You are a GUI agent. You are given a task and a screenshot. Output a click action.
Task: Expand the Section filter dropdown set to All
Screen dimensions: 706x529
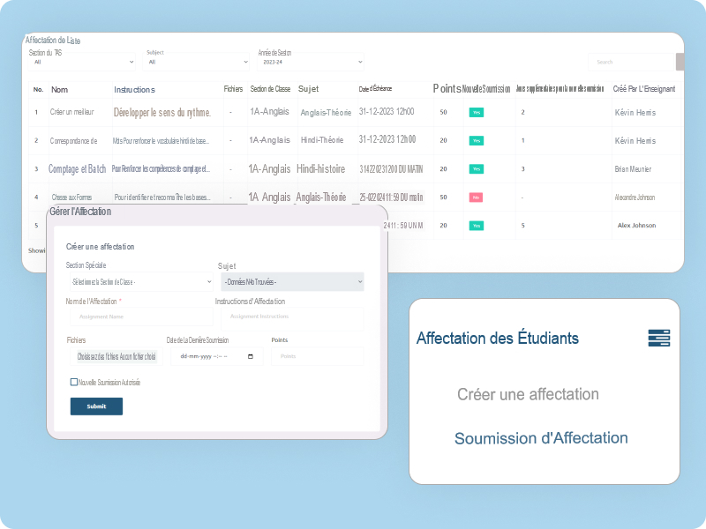(x=83, y=62)
